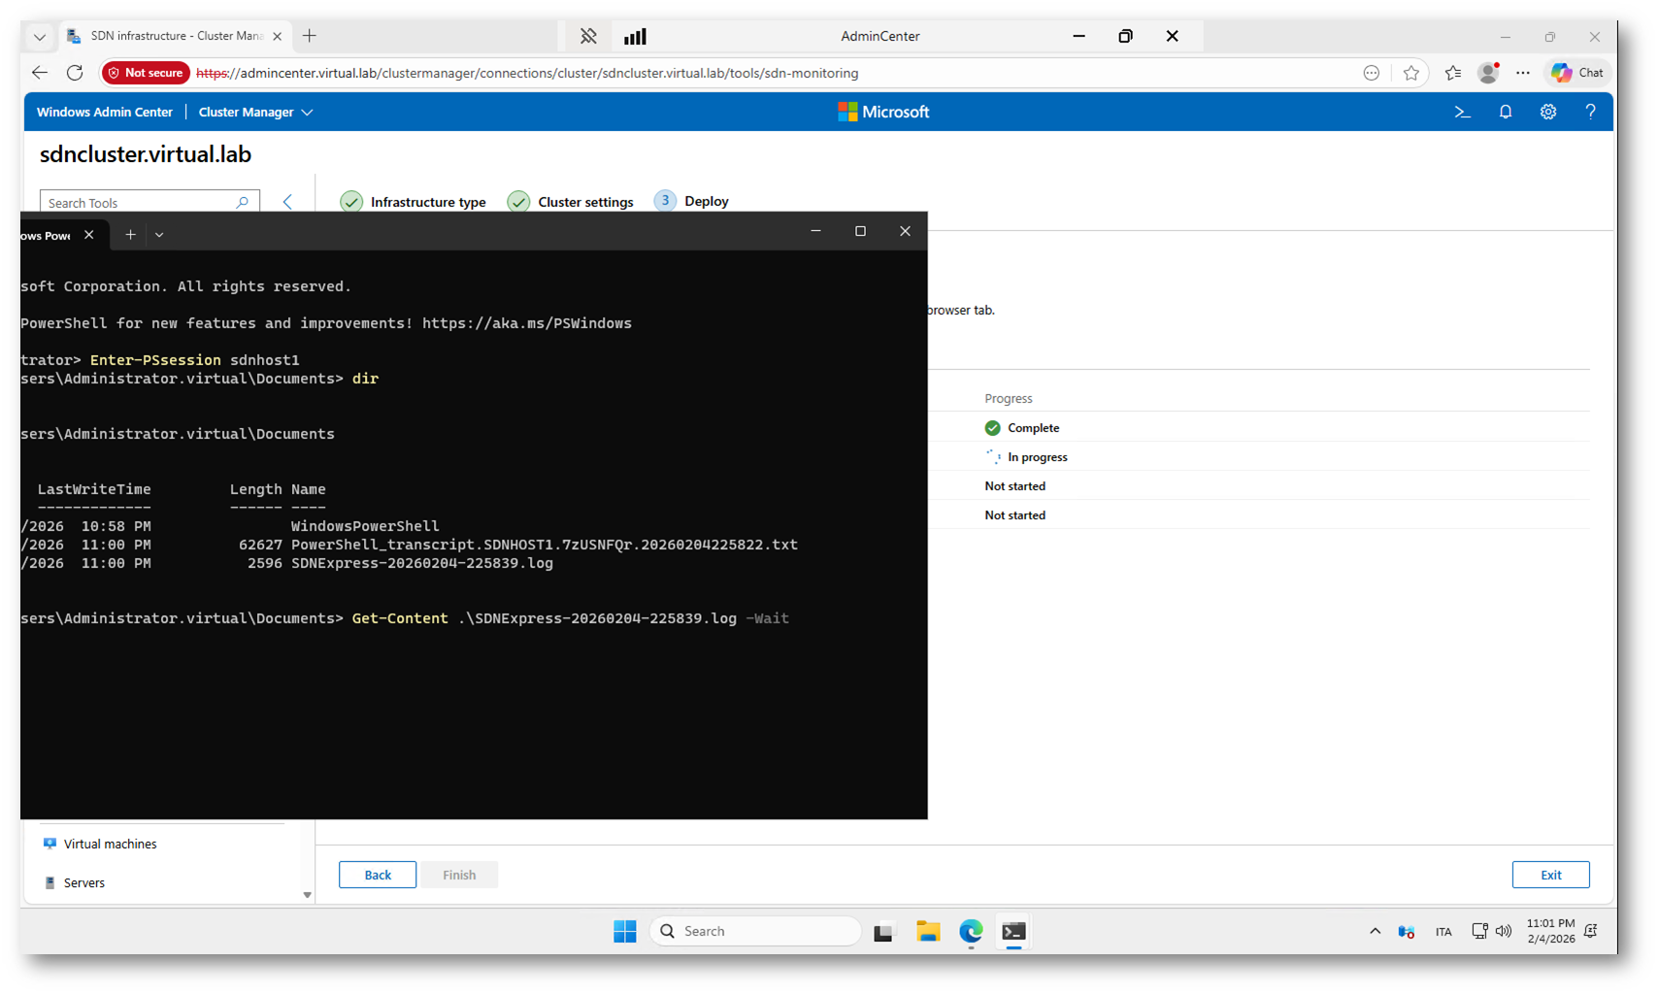Click the Not secure site badge

(x=146, y=73)
